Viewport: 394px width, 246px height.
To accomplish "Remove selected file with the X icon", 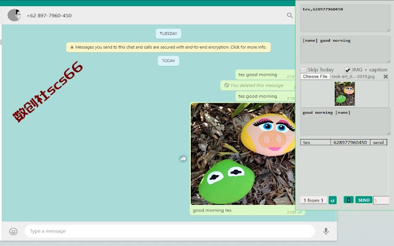I will 385,76.
